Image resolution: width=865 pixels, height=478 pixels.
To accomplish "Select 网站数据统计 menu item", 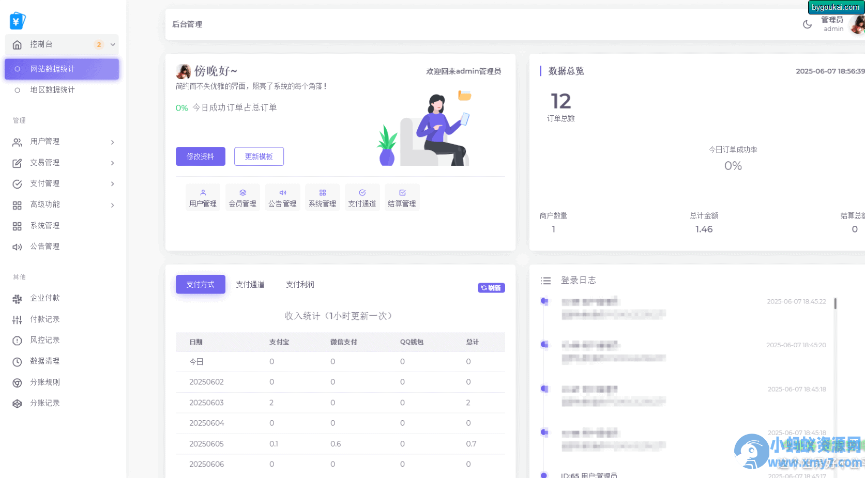I will coord(62,69).
